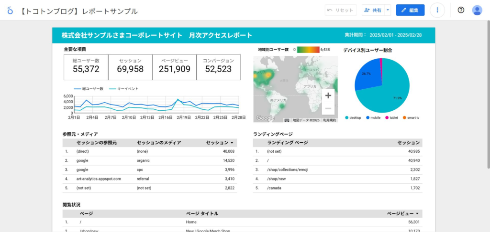Click the vertical page scrollbar
The width and height of the screenshot is (490, 232).
tap(487, 95)
